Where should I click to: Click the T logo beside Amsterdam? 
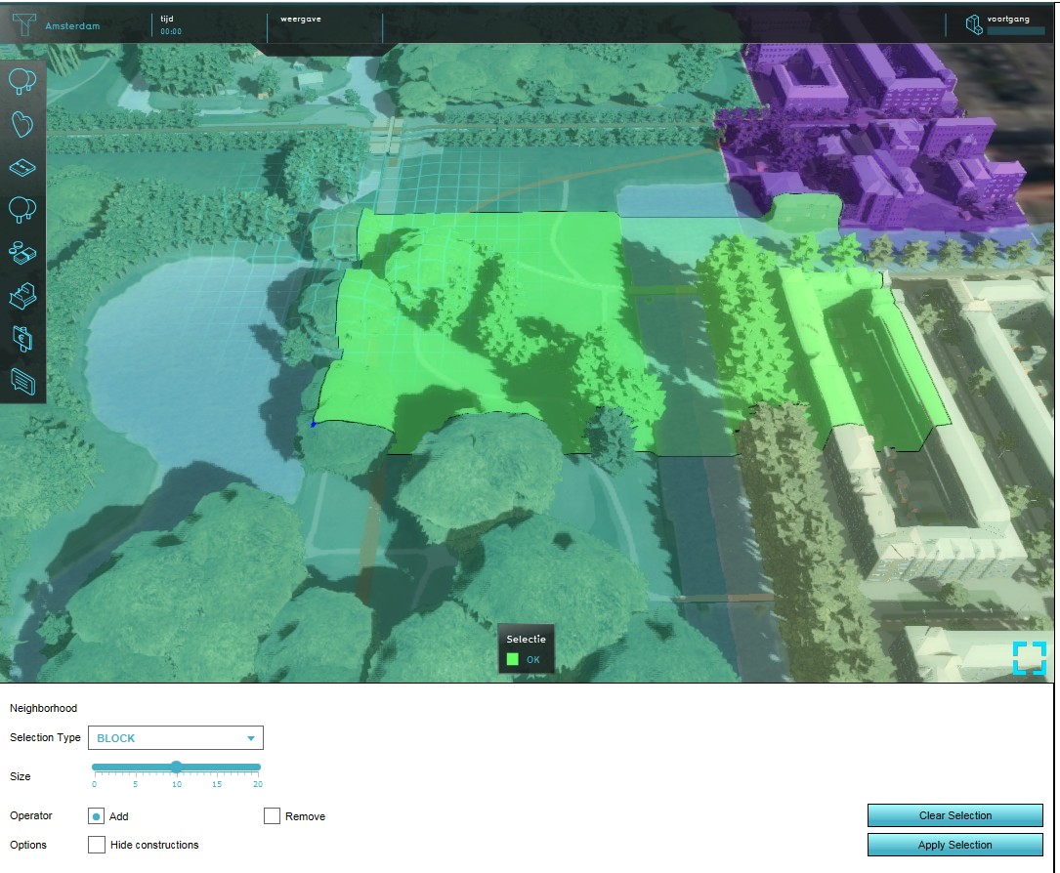pos(21,24)
